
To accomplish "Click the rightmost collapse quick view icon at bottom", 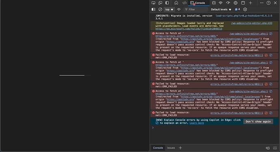I will (275, 148).
